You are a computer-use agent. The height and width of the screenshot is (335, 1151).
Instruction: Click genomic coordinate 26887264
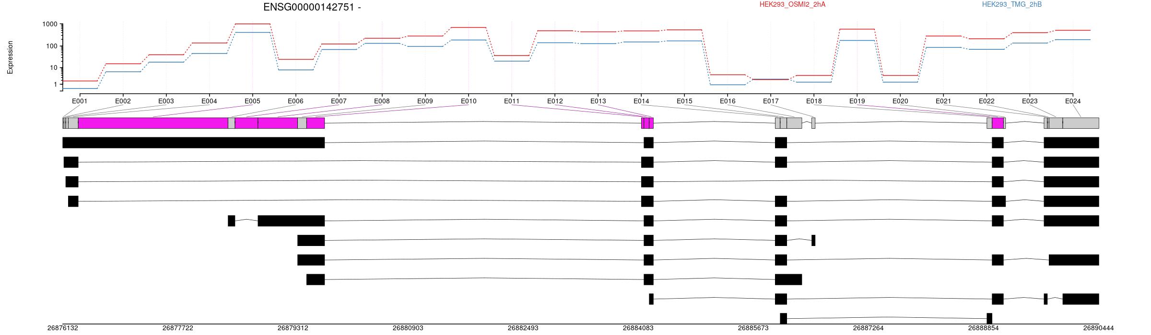click(x=869, y=328)
